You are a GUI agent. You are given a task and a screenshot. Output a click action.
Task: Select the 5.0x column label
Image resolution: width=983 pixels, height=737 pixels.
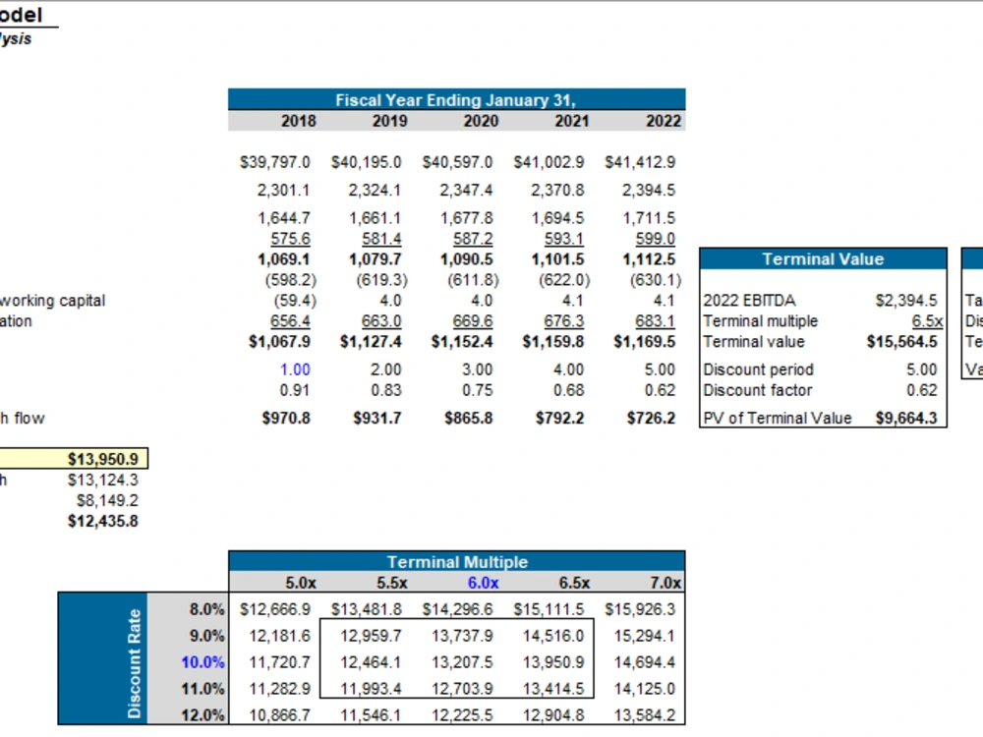[300, 582]
